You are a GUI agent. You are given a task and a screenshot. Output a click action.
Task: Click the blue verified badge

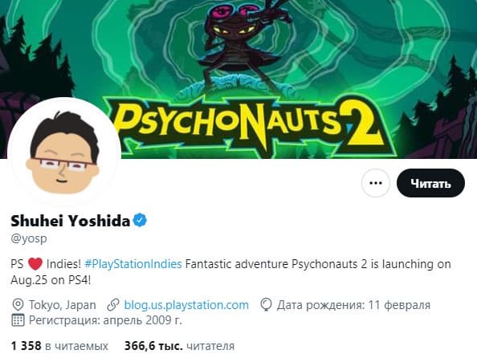tap(140, 220)
